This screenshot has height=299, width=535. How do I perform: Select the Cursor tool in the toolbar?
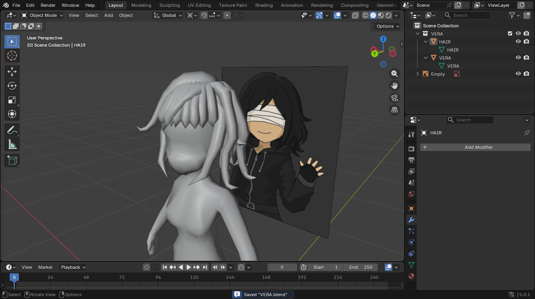click(x=12, y=56)
